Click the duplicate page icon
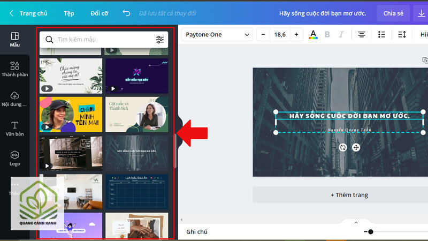 (x=425, y=60)
